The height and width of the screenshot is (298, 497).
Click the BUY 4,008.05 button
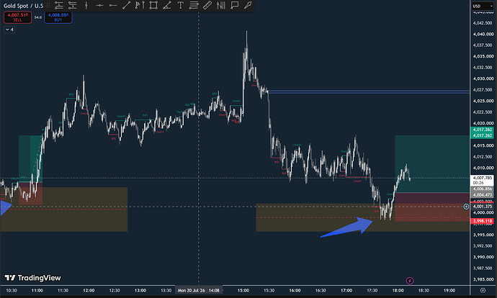click(x=58, y=17)
